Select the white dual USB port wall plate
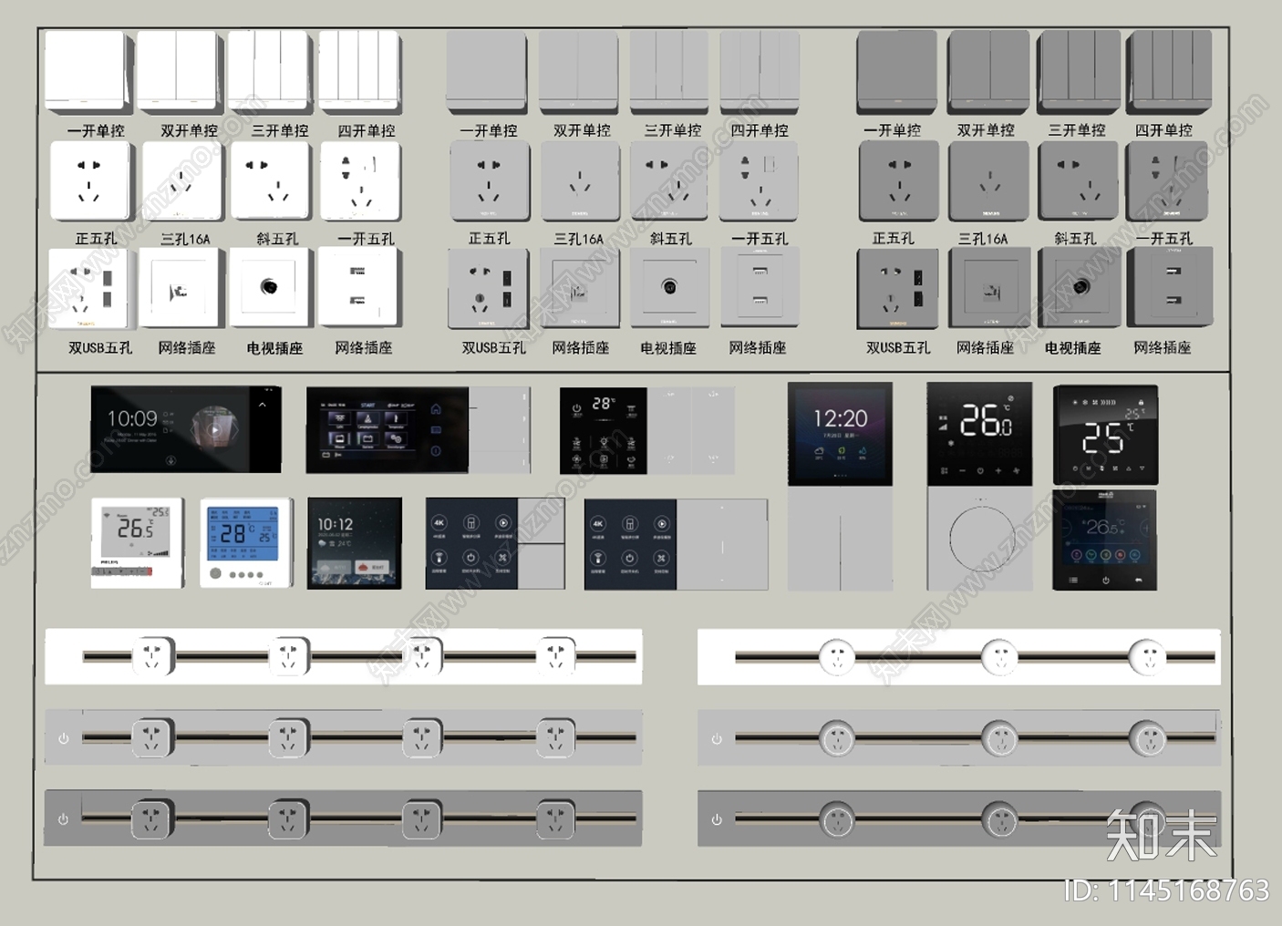Screen dimensions: 1282x926 click(358, 288)
